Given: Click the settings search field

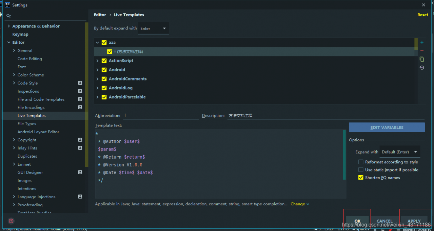Looking at the screenshot, I should click(x=46, y=16).
